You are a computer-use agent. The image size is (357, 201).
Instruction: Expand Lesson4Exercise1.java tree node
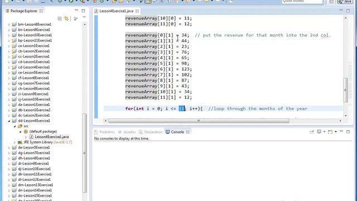point(26,137)
